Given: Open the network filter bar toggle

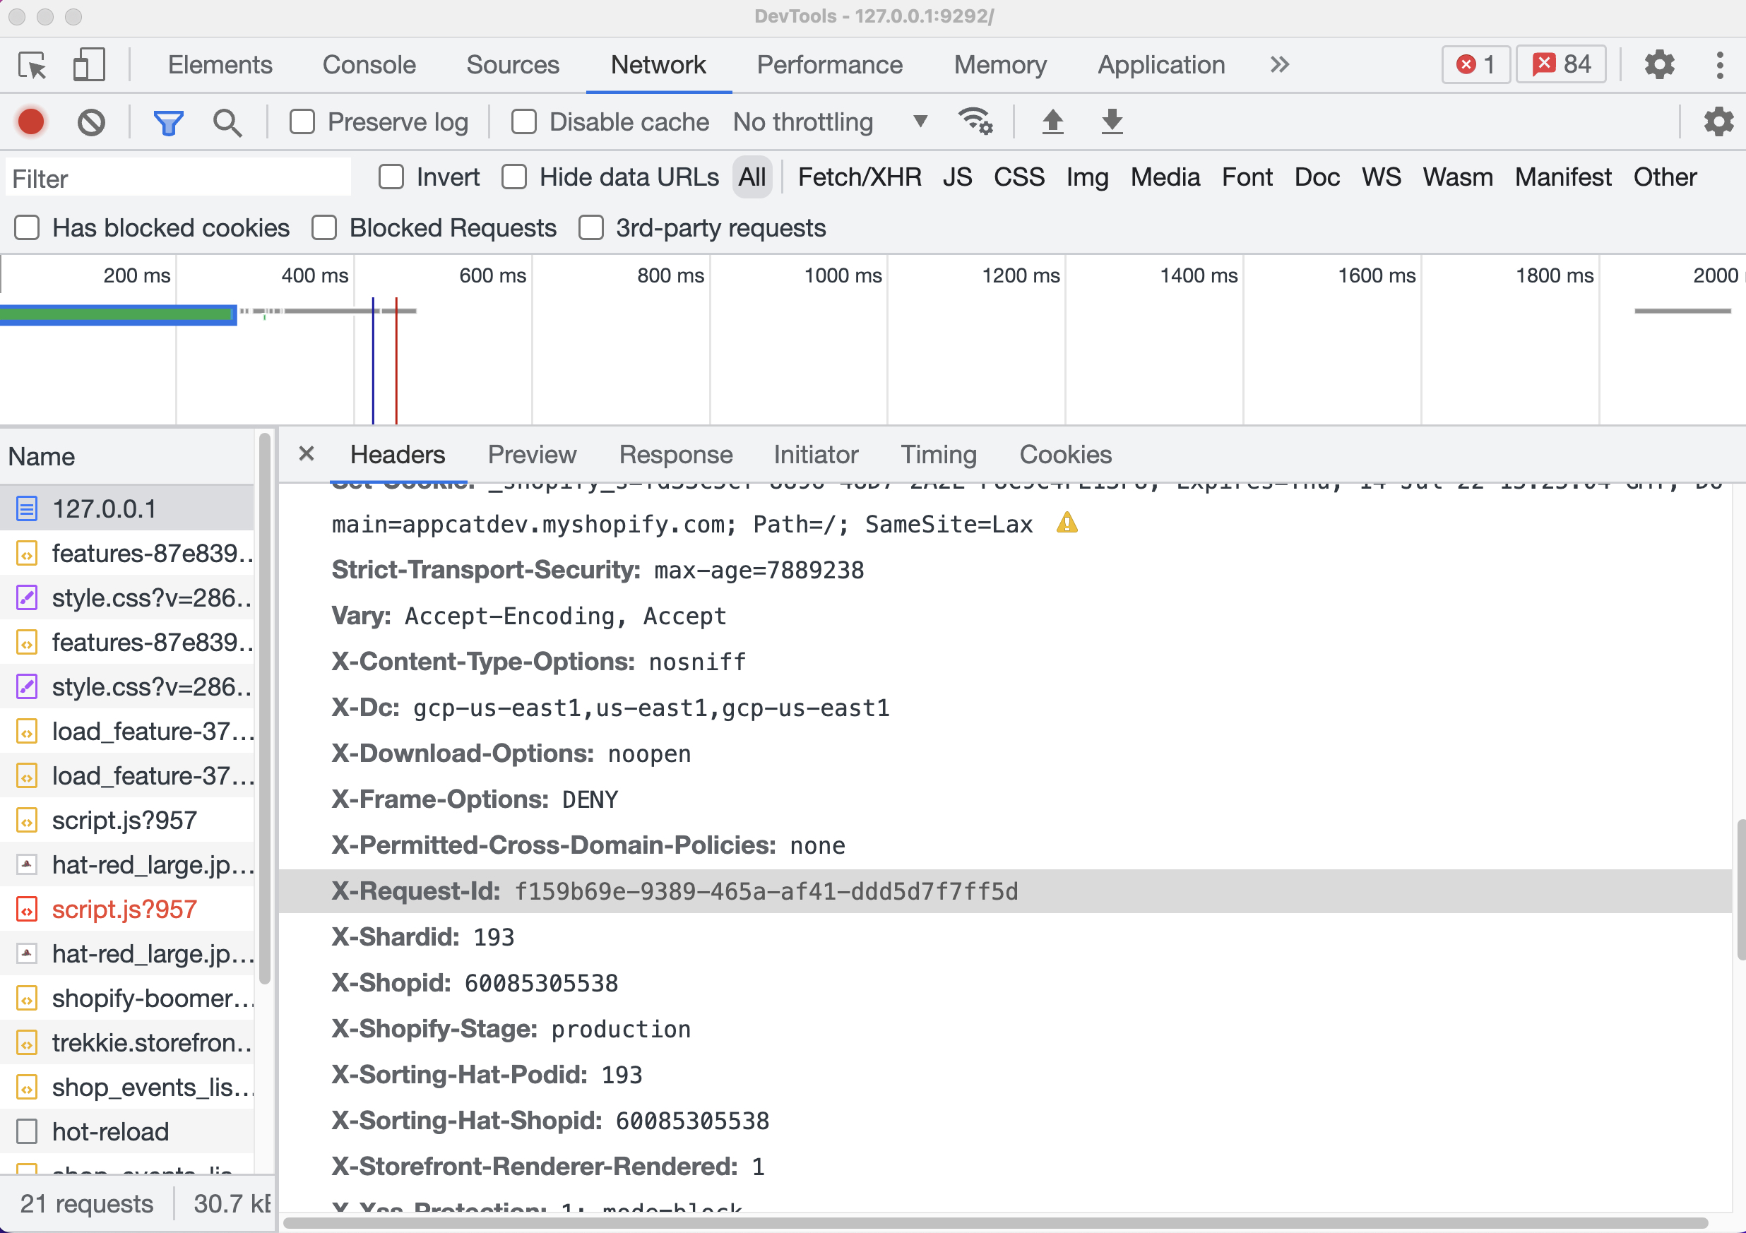Looking at the screenshot, I should pyautogui.click(x=168, y=121).
